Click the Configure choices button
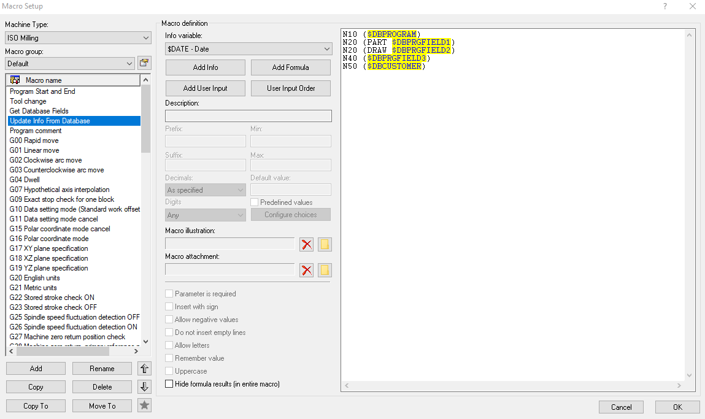 (x=290, y=215)
